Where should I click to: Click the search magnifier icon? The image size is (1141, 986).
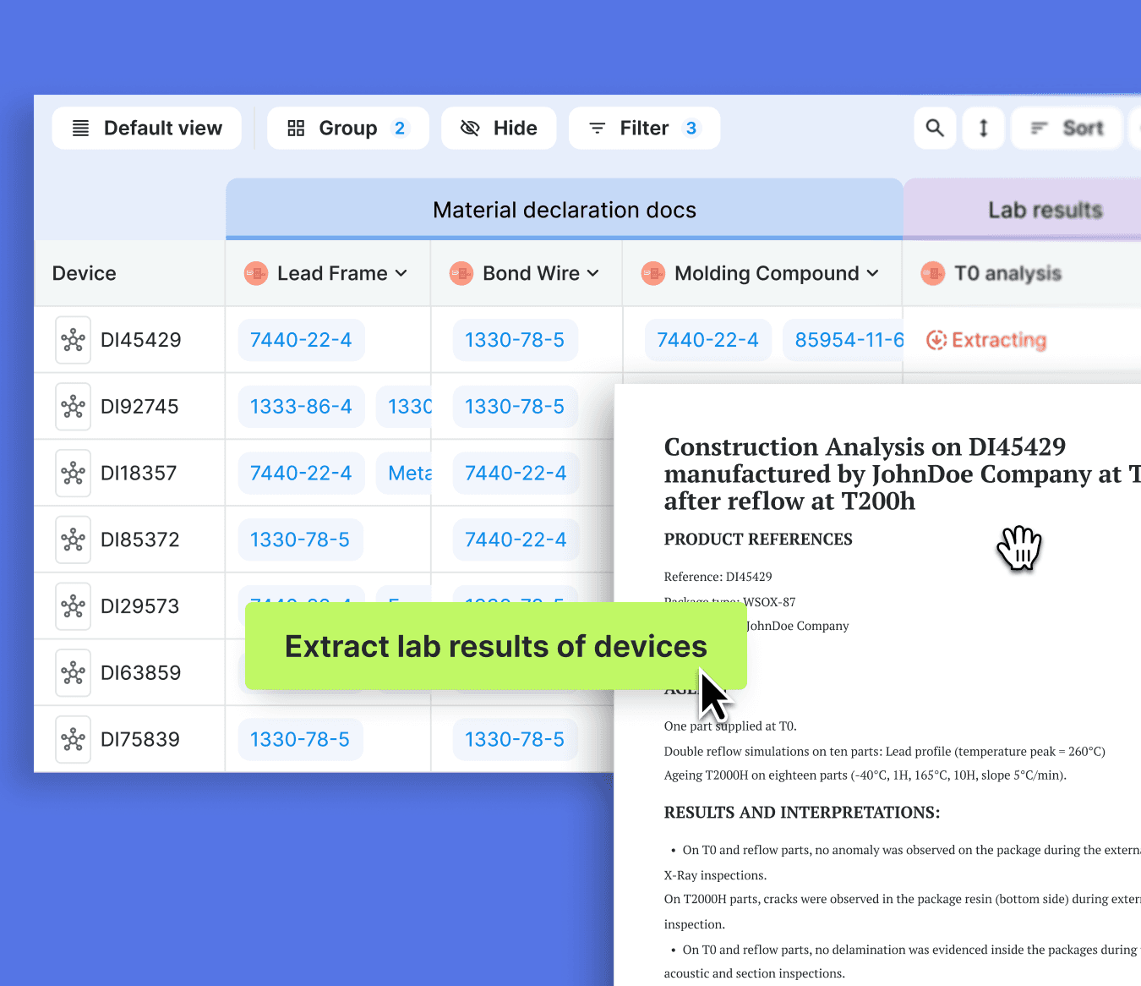[935, 129]
